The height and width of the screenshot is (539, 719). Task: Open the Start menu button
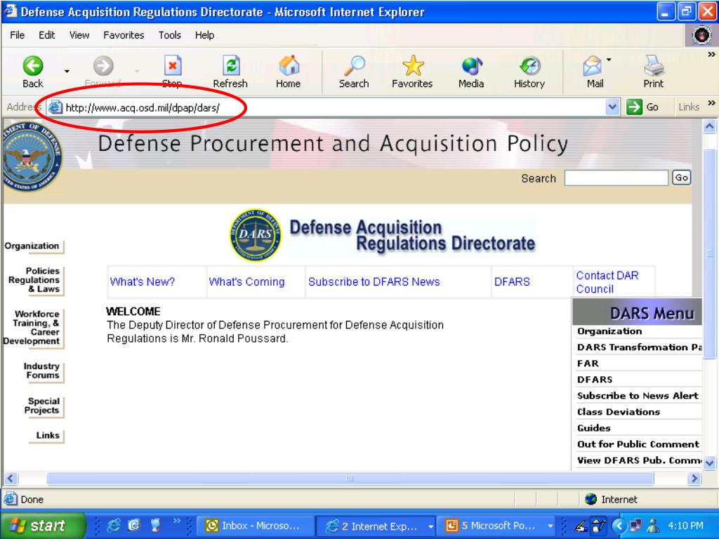(42, 526)
